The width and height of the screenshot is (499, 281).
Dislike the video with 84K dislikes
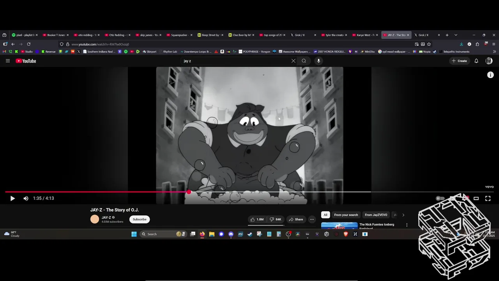(276, 219)
